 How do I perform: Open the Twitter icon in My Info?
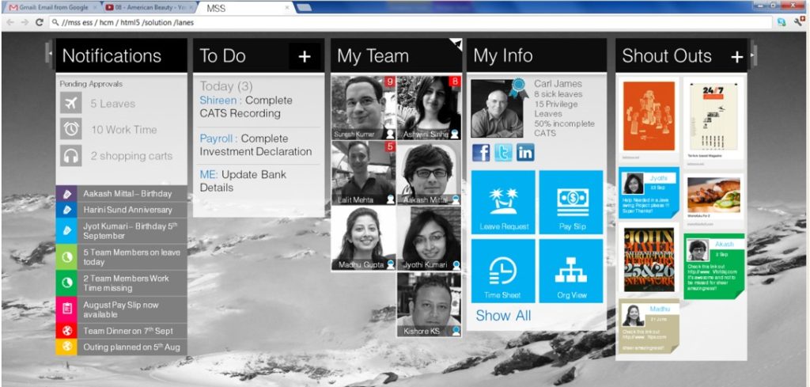[503, 153]
